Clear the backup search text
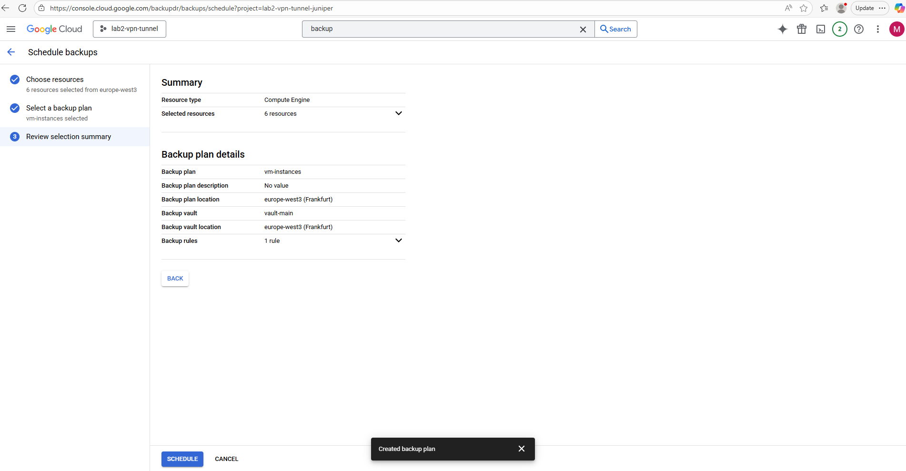This screenshot has height=471, width=906. tap(583, 29)
